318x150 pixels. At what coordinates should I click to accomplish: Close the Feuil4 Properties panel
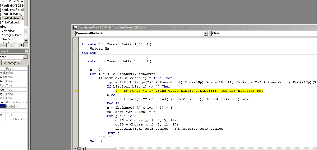point(26,51)
